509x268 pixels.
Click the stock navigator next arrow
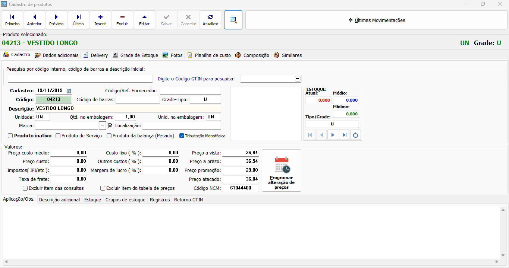[333, 135]
